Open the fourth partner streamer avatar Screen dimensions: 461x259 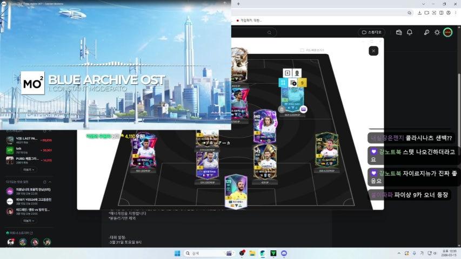(x=47, y=242)
